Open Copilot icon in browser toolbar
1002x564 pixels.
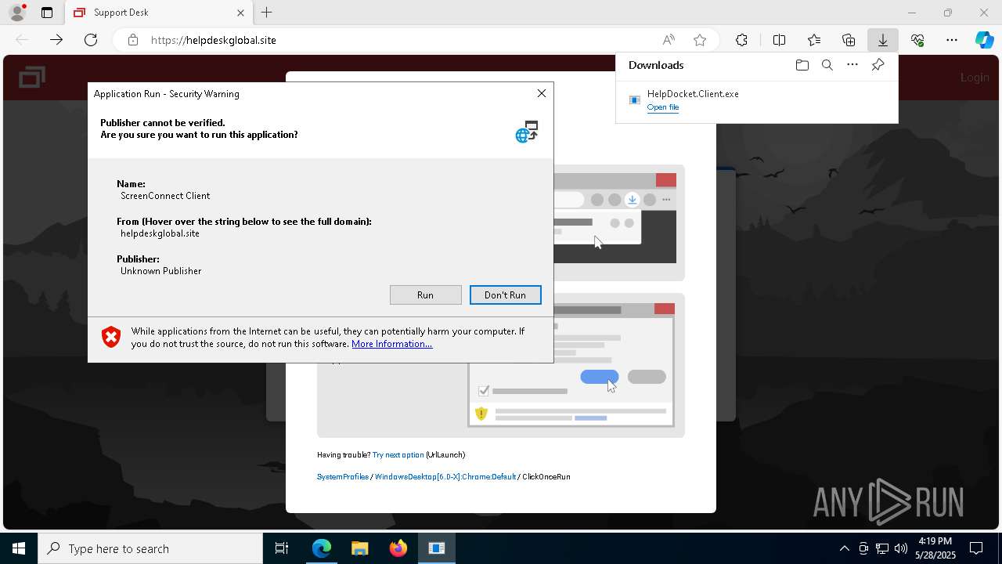984,40
